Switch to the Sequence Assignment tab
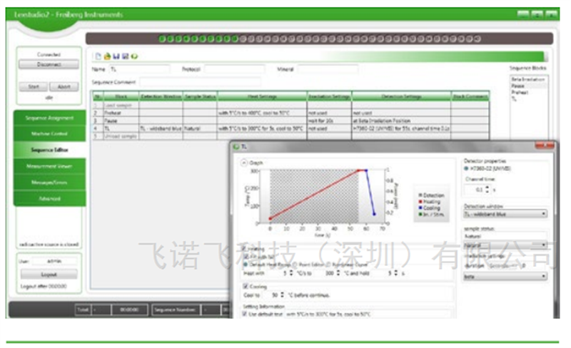The height and width of the screenshot is (348, 571). [50, 118]
